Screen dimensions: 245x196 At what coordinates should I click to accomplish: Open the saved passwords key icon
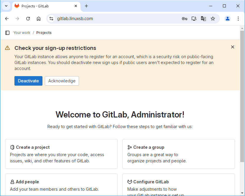[x=185, y=19]
